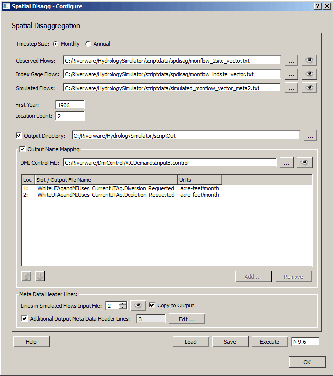
Task: Click the DMI Control File path field
Action: (169, 163)
